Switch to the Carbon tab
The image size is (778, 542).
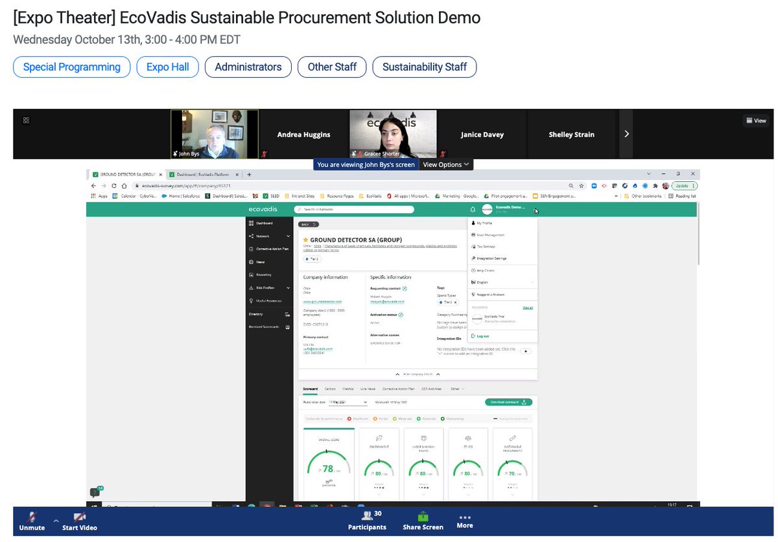tap(330, 389)
